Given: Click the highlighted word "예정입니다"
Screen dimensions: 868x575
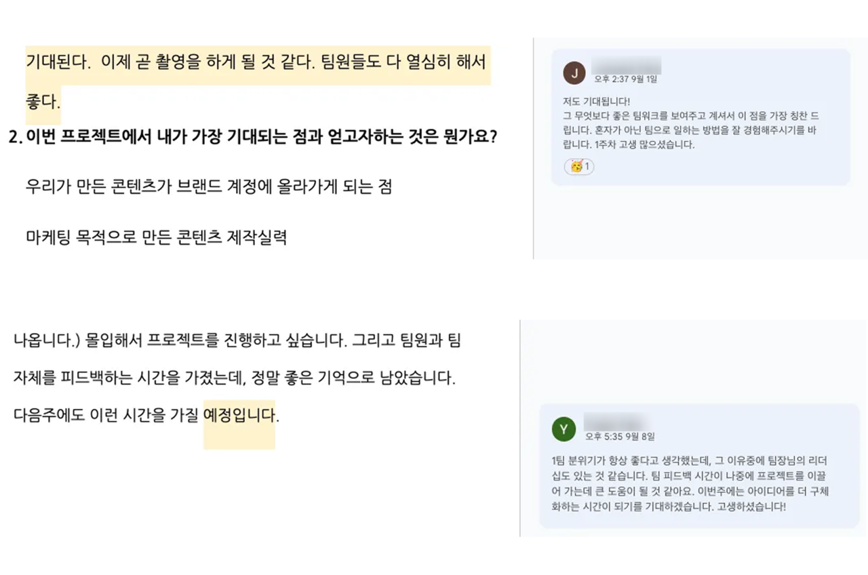Looking at the screenshot, I should (239, 414).
